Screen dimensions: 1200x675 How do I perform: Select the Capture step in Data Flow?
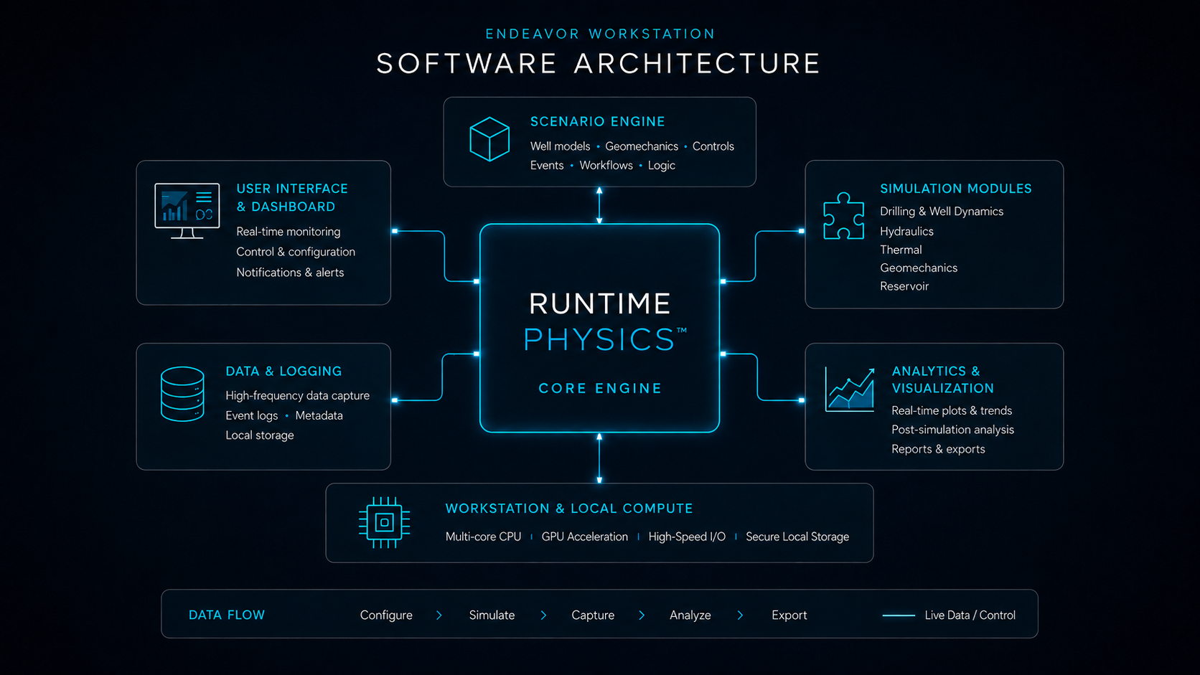click(x=593, y=615)
